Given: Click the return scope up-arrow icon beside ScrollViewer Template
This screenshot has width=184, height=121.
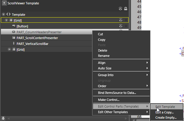Looking at the screenshot, I should [4, 3].
